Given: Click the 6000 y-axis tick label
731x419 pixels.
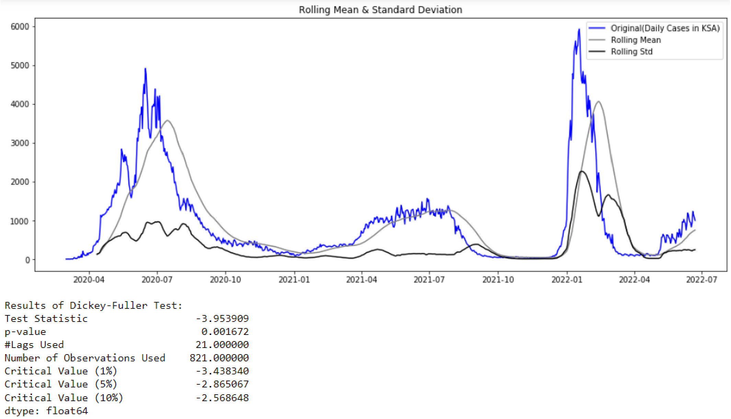Looking at the screenshot, I should pyautogui.click(x=20, y=27).
